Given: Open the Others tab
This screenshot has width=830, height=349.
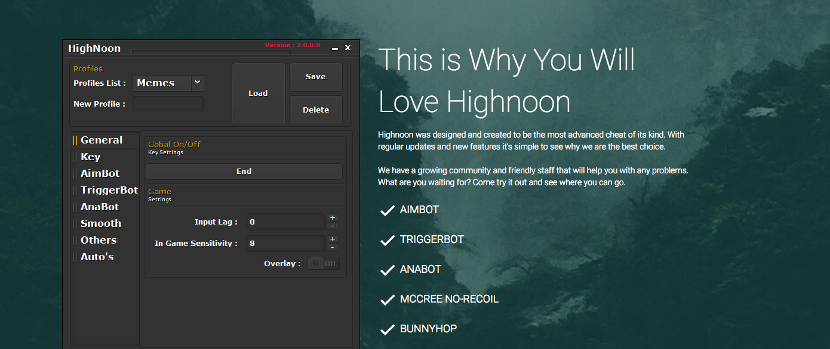Looking at the screenshot, I should point(105,240).
